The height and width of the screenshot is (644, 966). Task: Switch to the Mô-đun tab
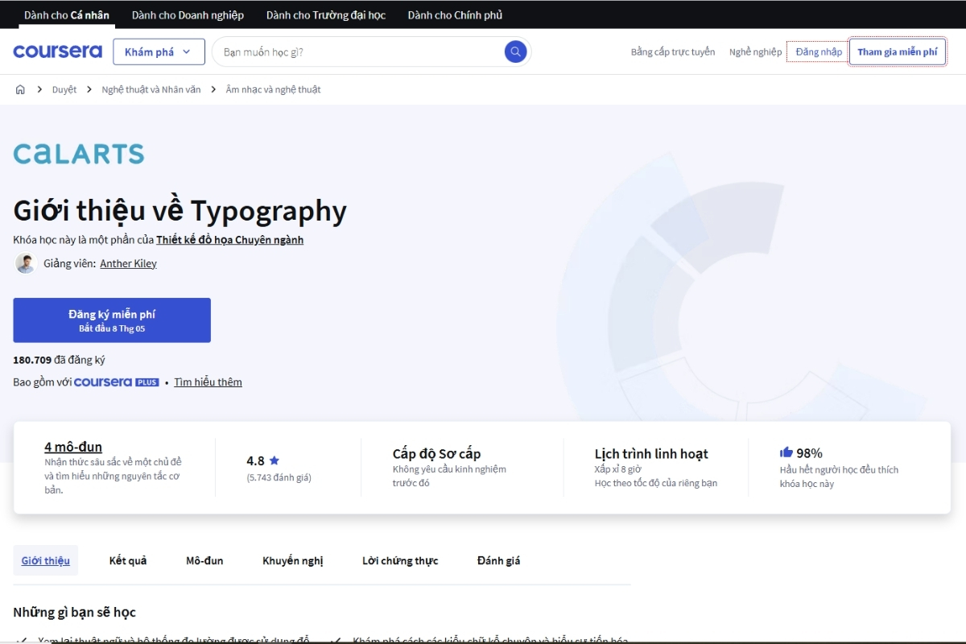tap(204, 560)
